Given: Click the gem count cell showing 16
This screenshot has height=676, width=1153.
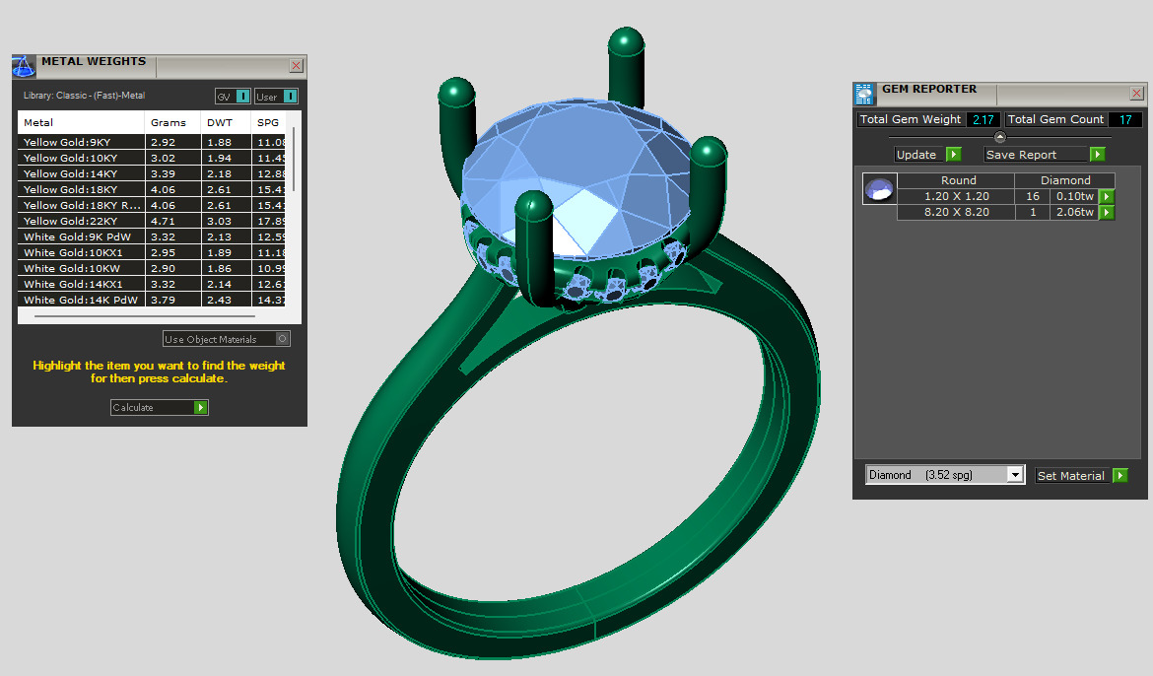Looking at the screenshot, I should 1033,196.
